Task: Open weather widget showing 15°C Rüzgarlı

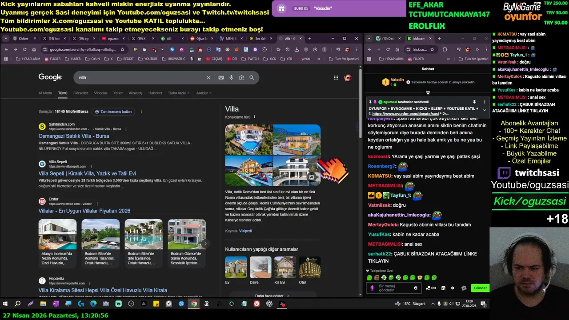Action: click(x=410, y=304)
